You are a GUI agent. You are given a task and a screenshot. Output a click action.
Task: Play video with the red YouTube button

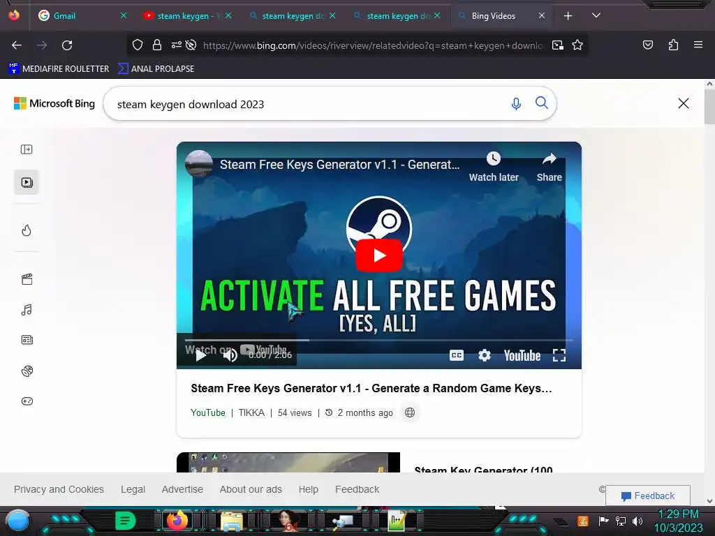379,255
